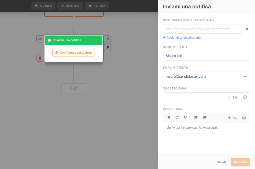
Task: Delete the node with trash icon
Action: [x=40, y=58]
